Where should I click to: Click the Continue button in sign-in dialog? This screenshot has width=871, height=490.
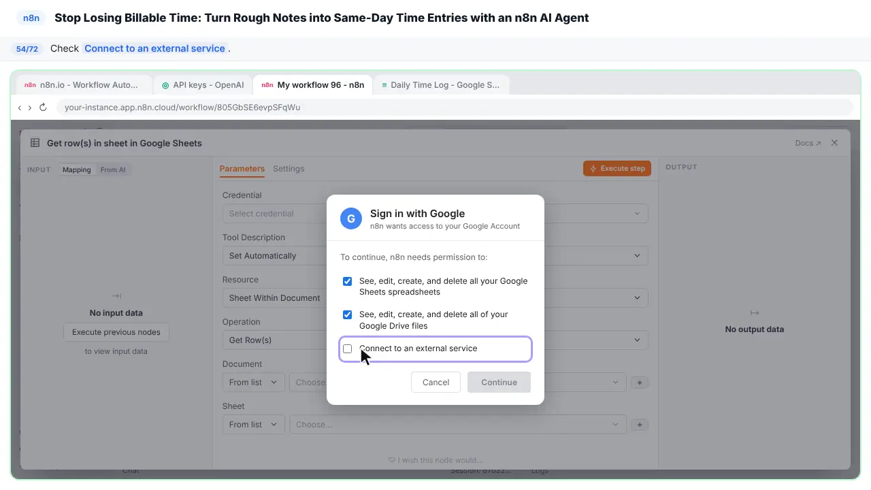tap(499, 382)
